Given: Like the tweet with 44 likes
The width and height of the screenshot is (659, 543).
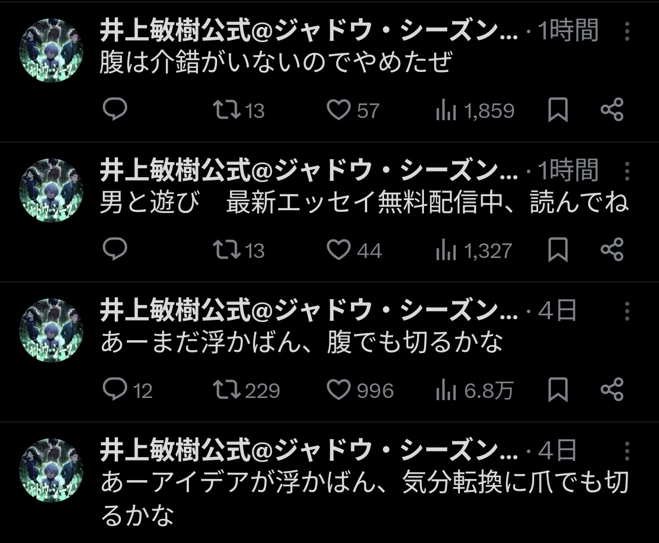Looking at the screenshot, I should tap(338, 250).
